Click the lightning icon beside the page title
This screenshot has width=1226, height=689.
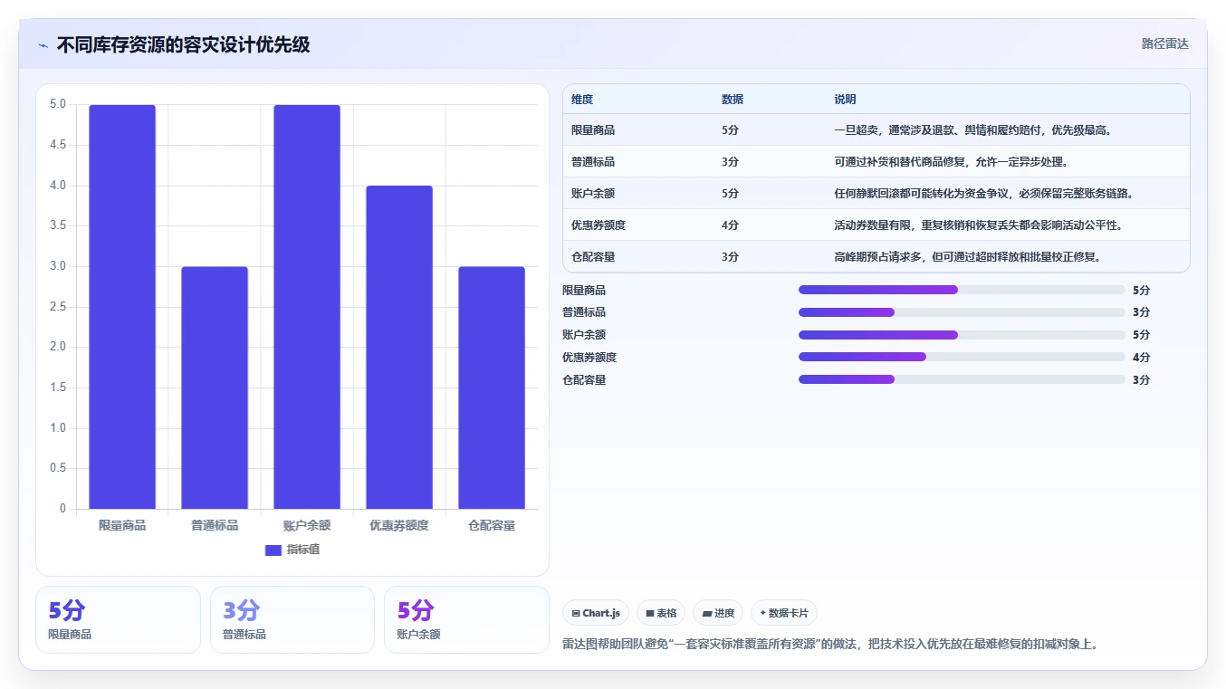tap(43, 45)
